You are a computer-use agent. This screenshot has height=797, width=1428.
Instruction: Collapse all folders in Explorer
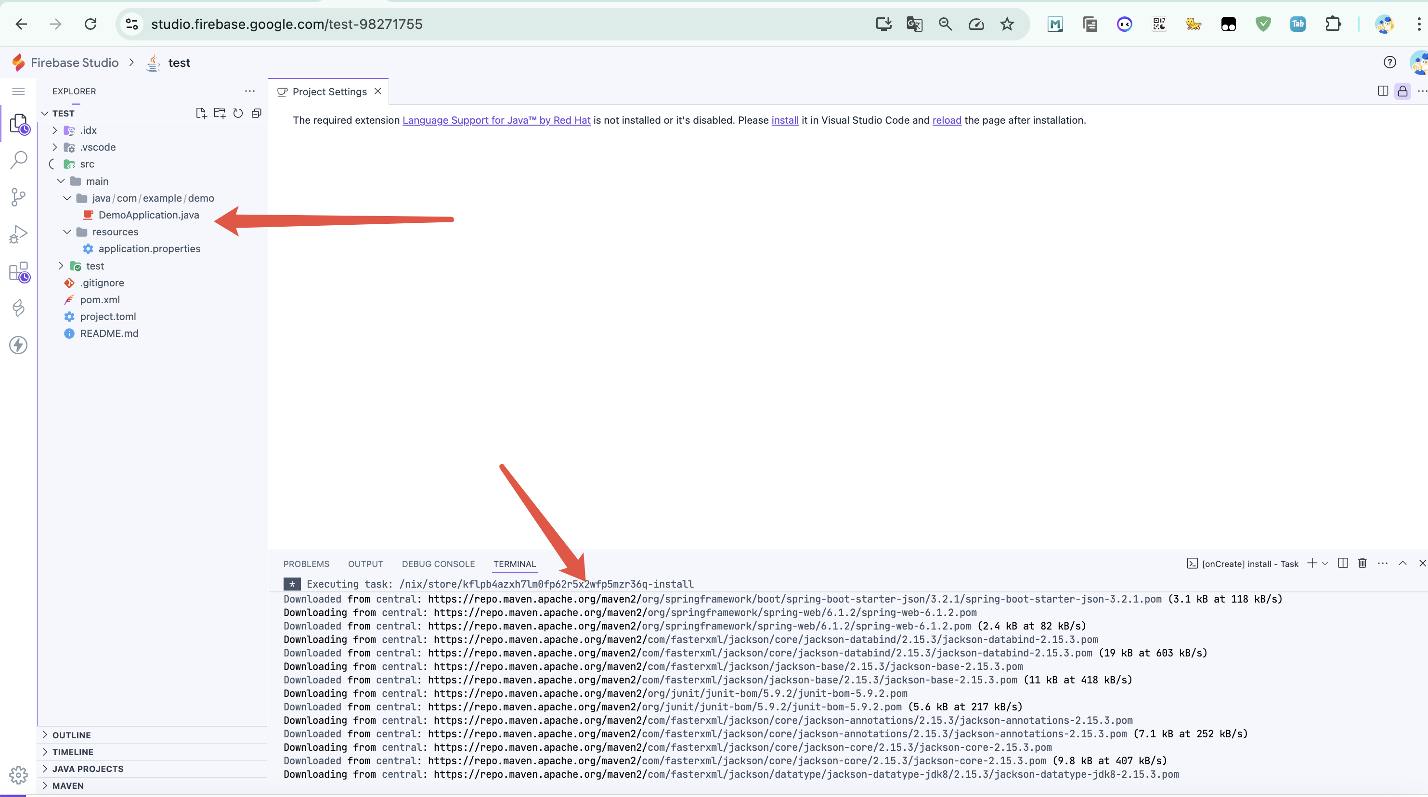tap(256, 113)
